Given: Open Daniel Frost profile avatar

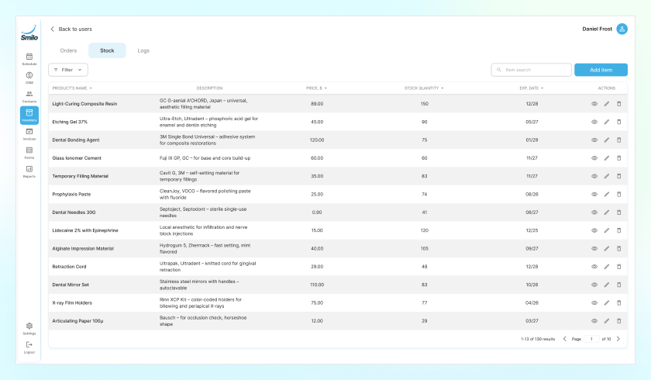Looking at the screenshot, I should (622, 29).
